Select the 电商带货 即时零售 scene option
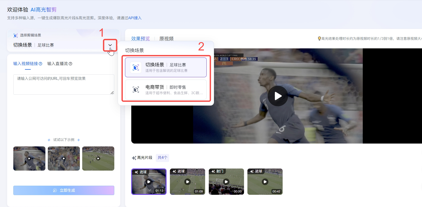 click(166, 90)
